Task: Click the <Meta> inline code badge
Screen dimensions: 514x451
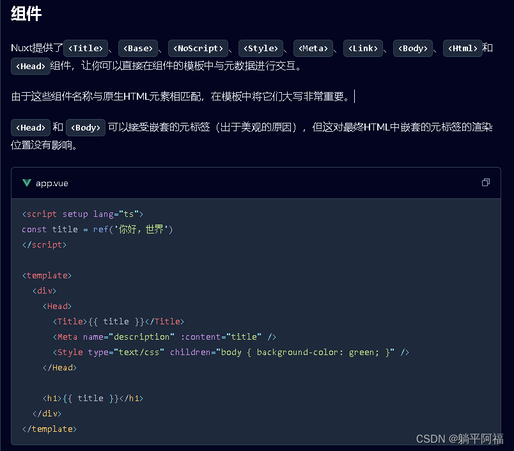Action: click(x=313, y=48)
